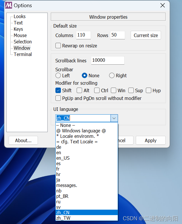
Task: Click the About... button
Action: tap(23, 140)
